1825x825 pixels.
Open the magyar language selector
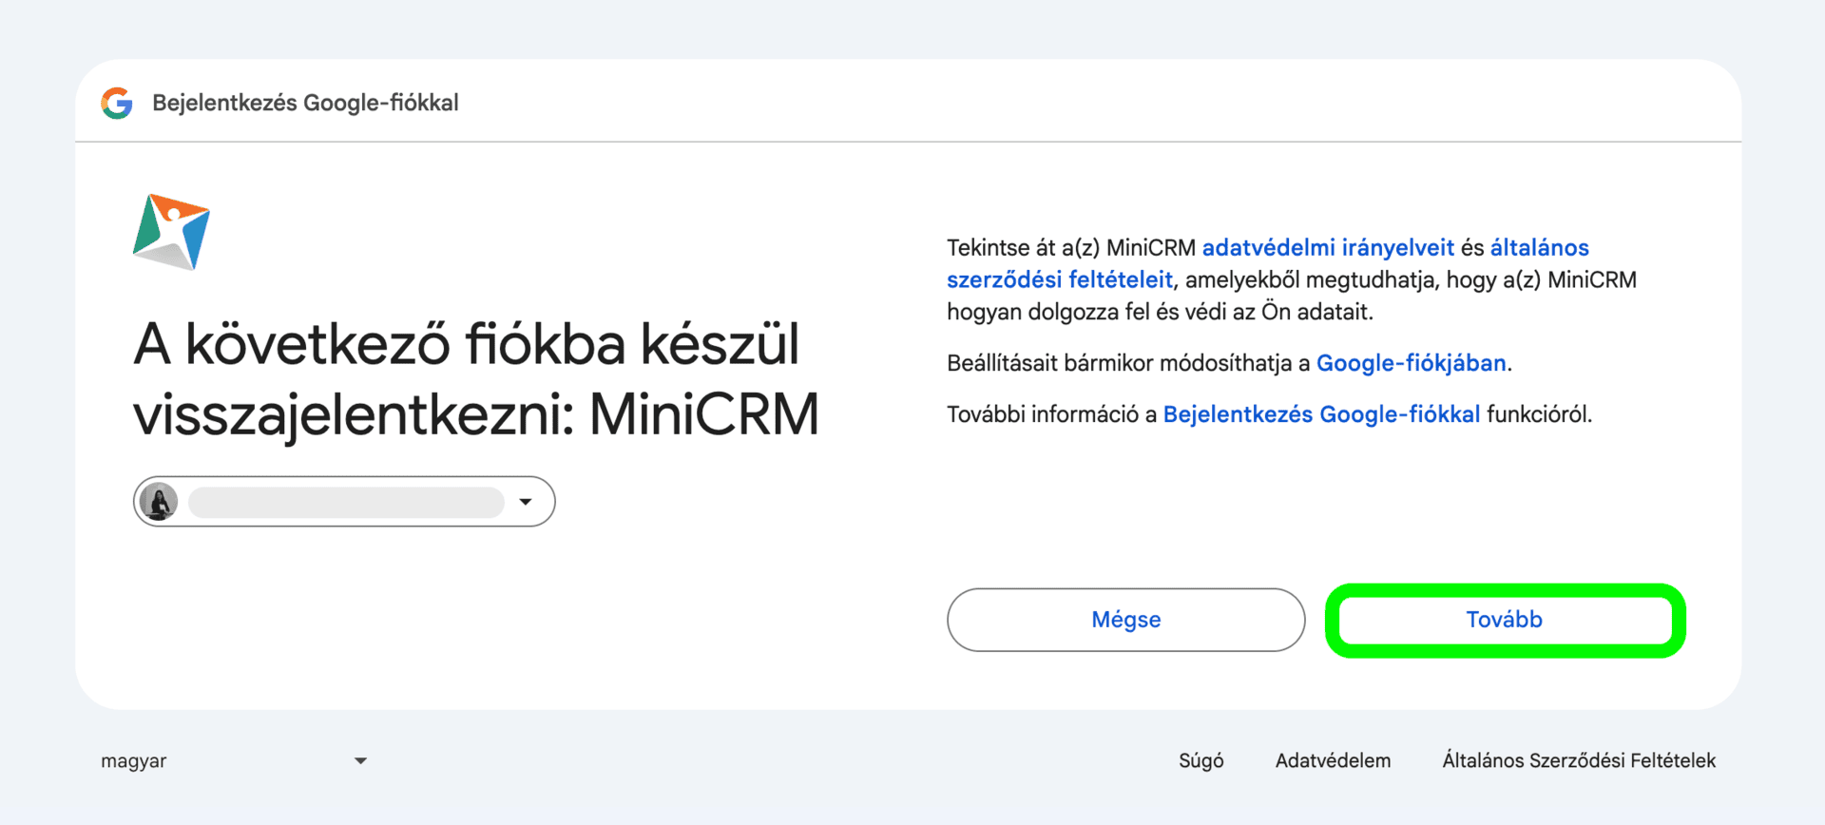pos(233,760)
